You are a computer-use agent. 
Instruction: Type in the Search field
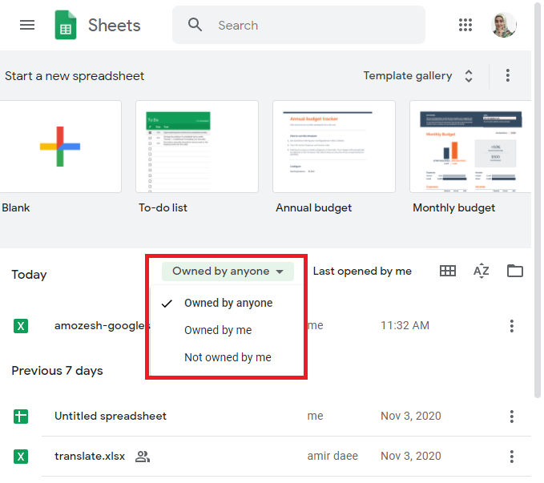(x=299, y=25)
